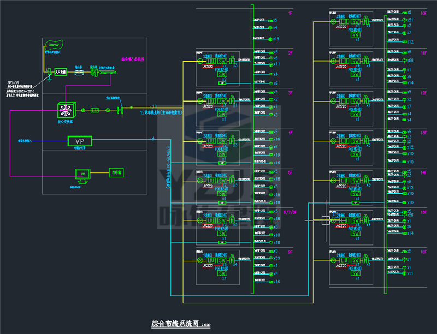Select the x51 quantity on 10F
437x334 pixels.
pos(410,20)
